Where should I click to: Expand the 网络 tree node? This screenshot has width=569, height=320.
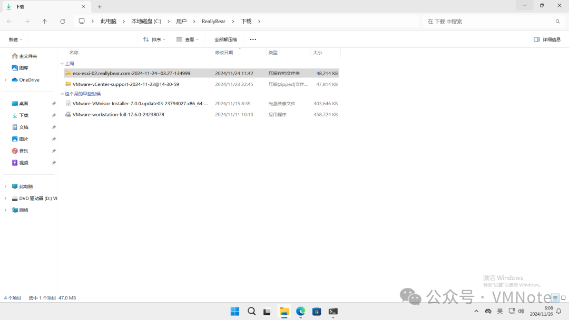click(x=5, y=210)
